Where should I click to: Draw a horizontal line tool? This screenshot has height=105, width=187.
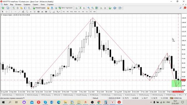click(x=15, y=12)
